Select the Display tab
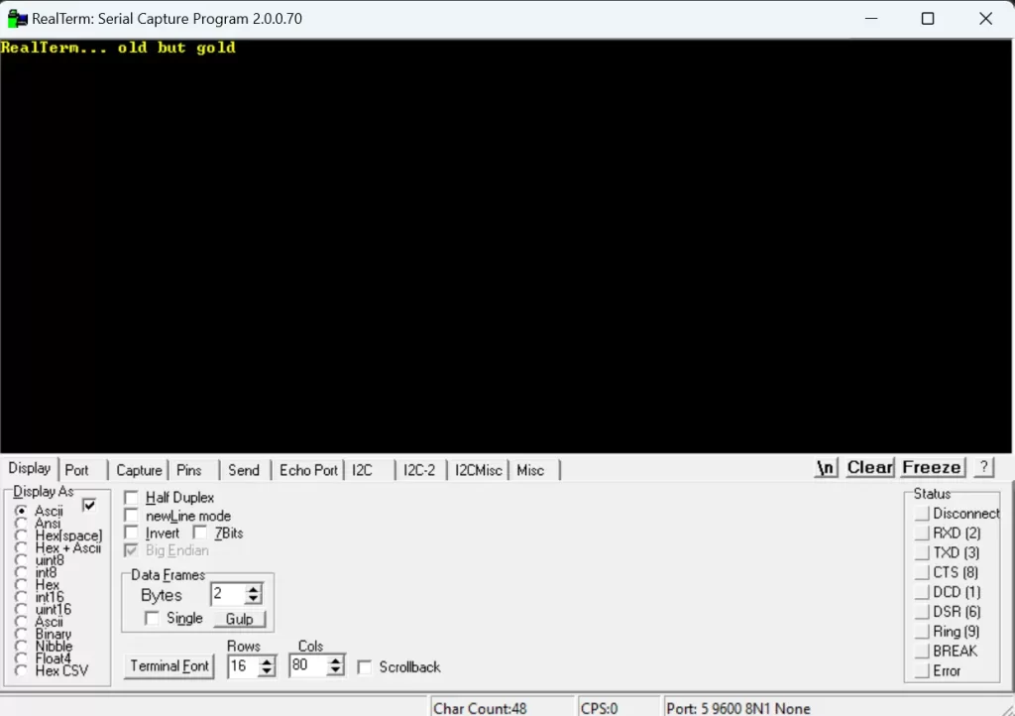 [x=30, y=468]
